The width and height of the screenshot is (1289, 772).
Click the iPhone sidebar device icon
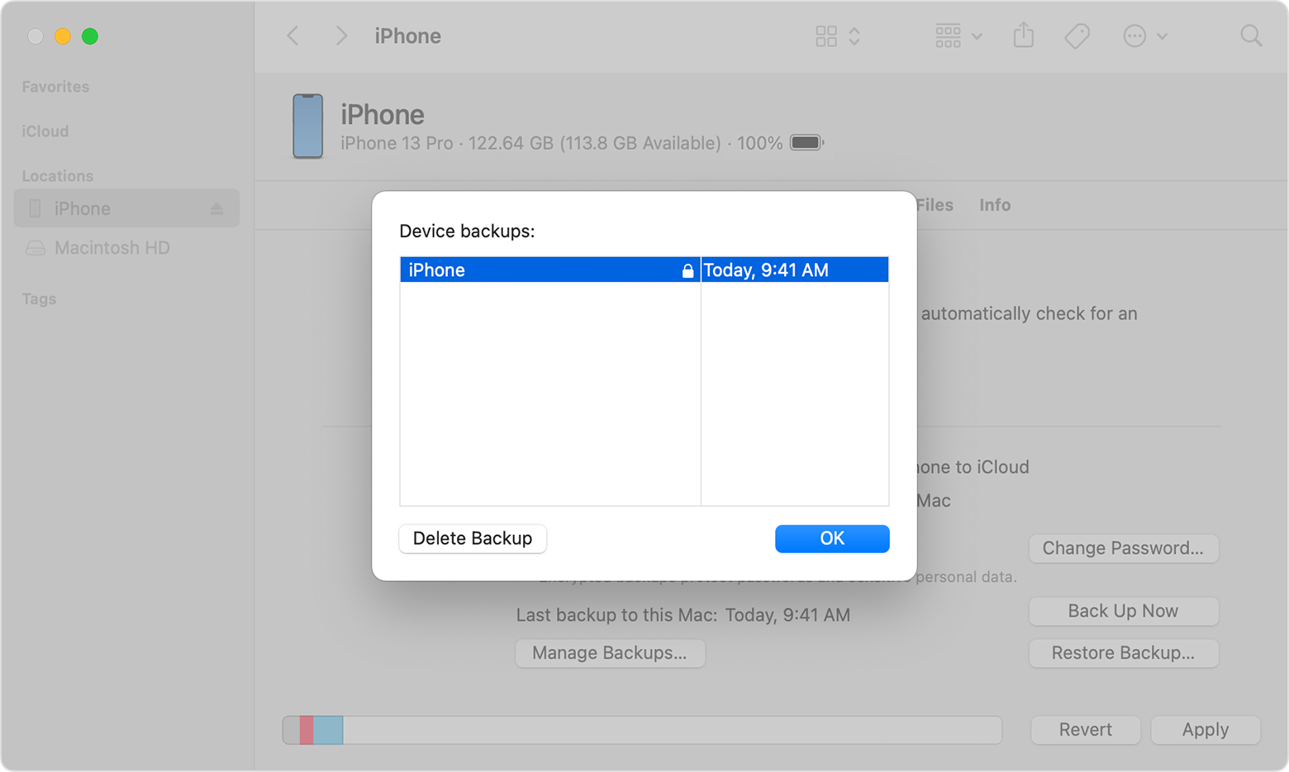point(35,208)
